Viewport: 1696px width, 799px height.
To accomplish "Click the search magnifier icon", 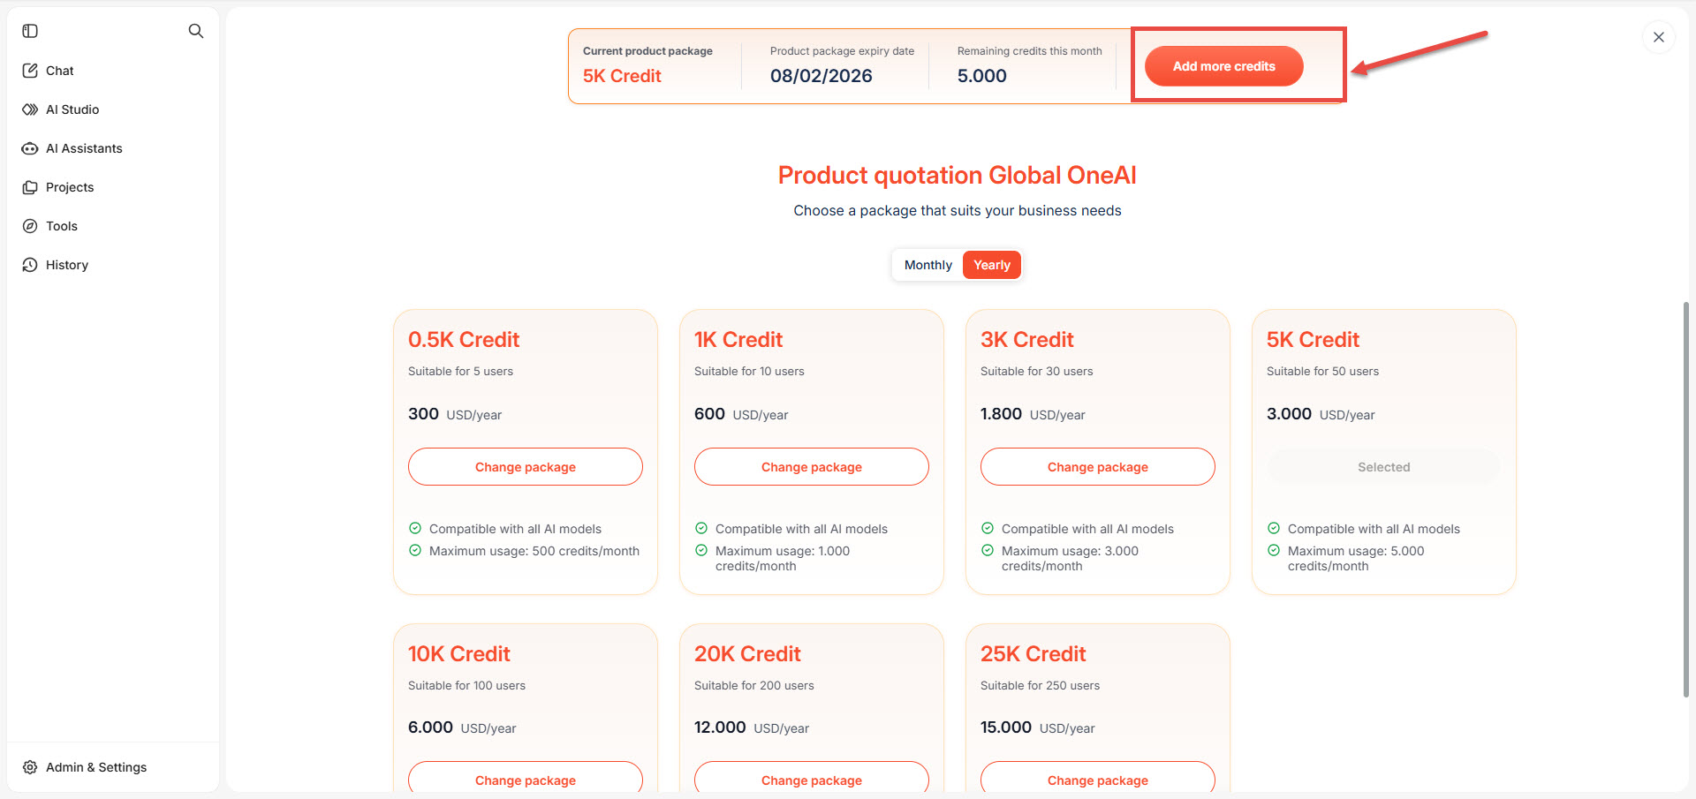I will (x=196, y=31).
